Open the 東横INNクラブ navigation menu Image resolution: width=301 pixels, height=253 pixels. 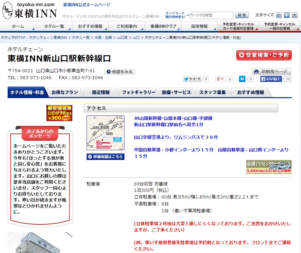pos(163,26)
